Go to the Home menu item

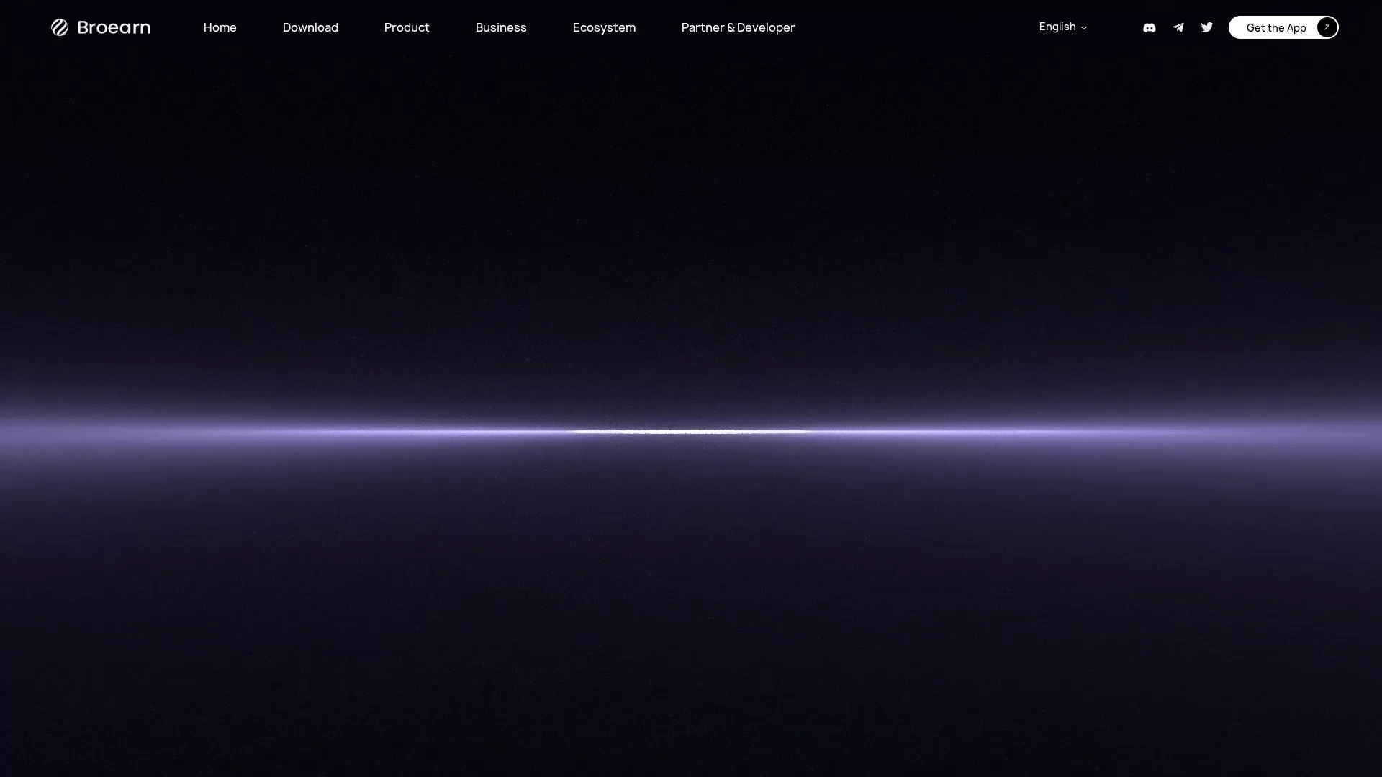(x=220, y=27)
